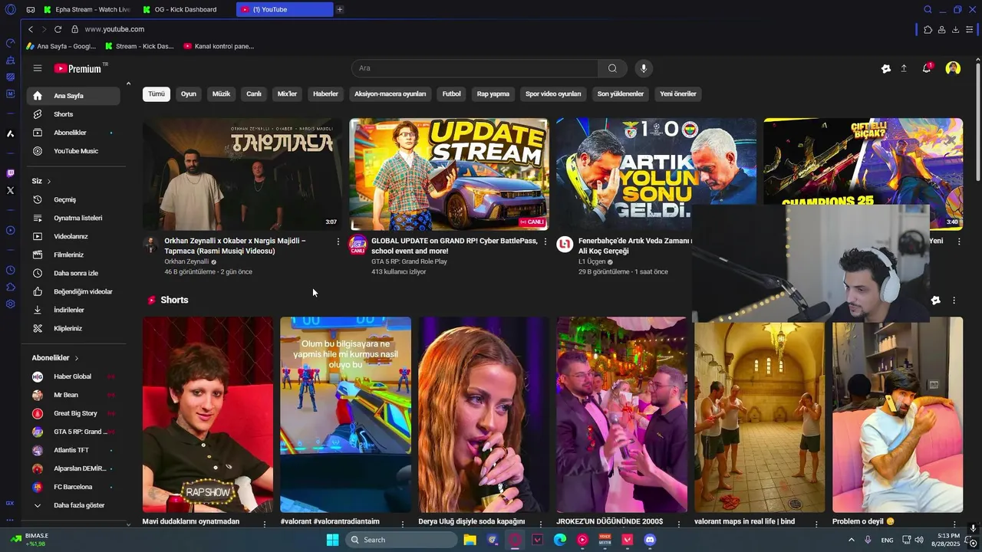Screen dimensions: 982x552
Task: Click the Ara search input field
Action: [475, 68]
